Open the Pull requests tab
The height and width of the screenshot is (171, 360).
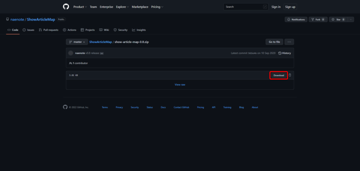49,30
